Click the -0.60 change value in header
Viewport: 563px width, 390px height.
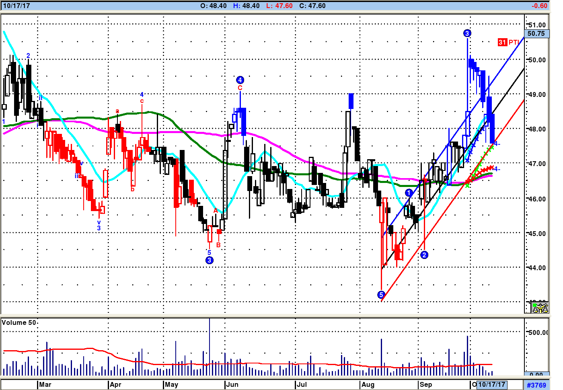[x=539, y=6]
